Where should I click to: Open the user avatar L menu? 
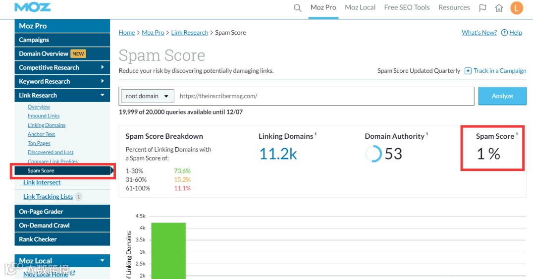tap(517, 8)
